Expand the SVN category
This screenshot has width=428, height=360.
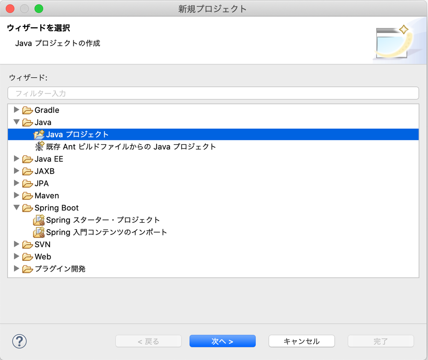(16, 244)
